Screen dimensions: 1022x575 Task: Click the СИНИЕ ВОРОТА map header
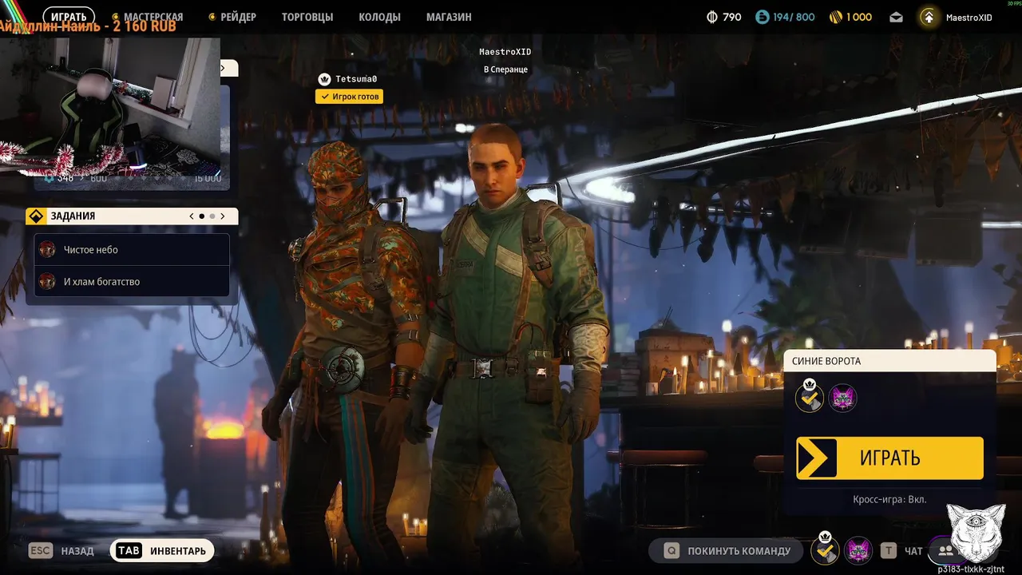[x=889, y=361]
